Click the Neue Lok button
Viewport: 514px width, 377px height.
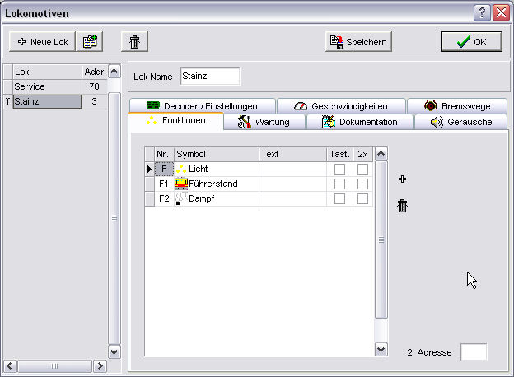(42, 42)
